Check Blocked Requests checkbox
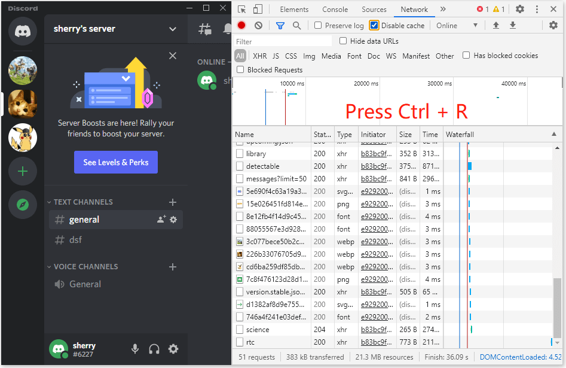Screen dimensions: 566x368 240,69
